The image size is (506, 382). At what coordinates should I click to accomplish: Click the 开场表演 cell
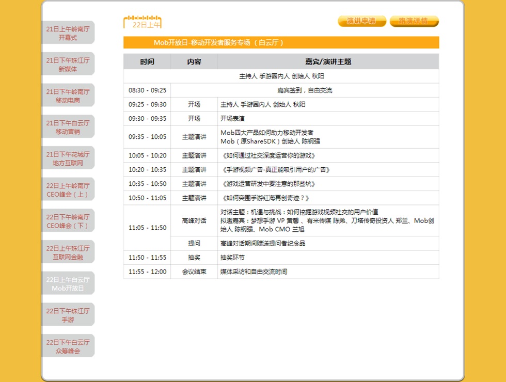[x=328, y=119]
